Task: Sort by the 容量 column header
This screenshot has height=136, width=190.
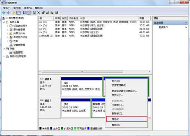Action: (x=144, y=18)
